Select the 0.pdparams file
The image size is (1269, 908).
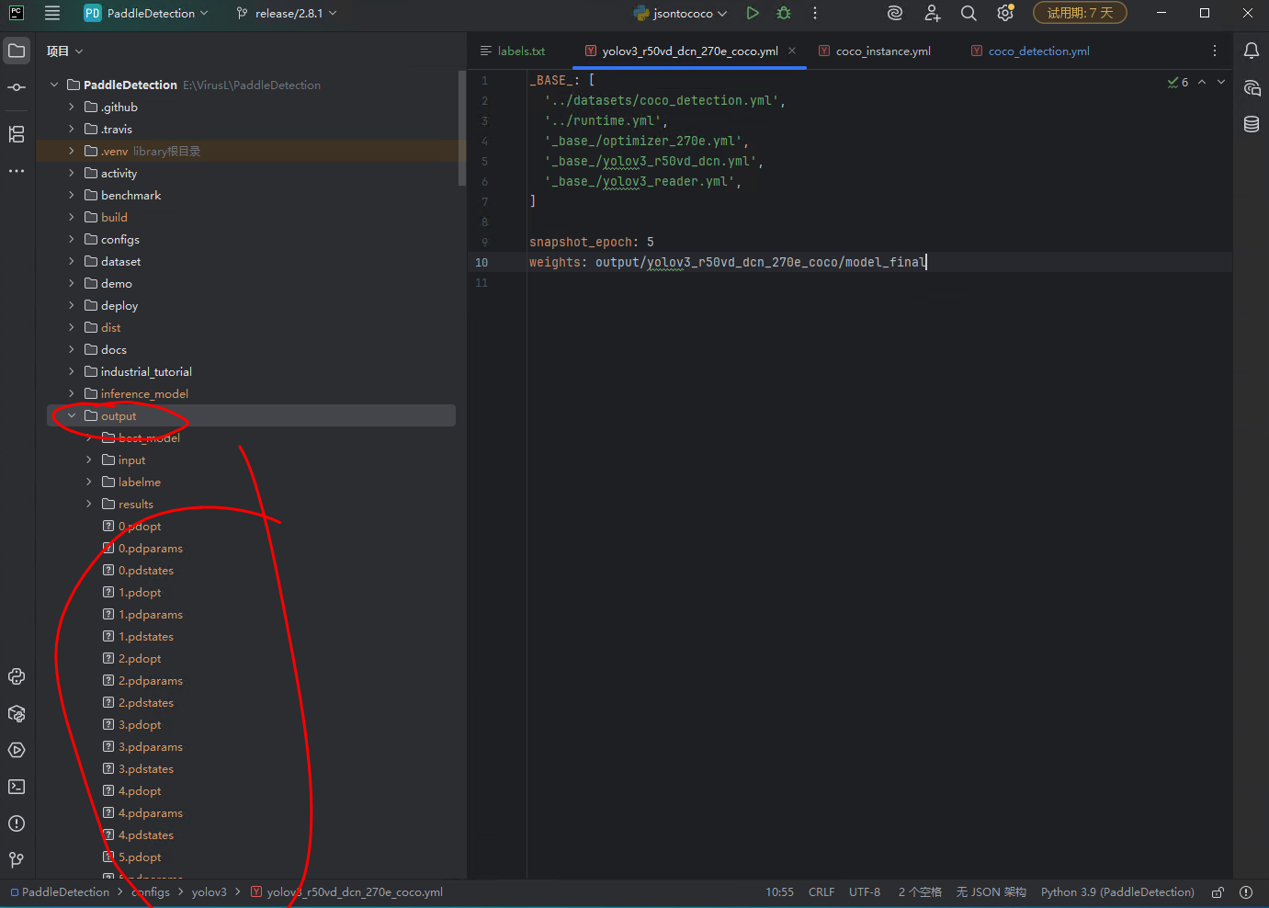pos(150,548)
